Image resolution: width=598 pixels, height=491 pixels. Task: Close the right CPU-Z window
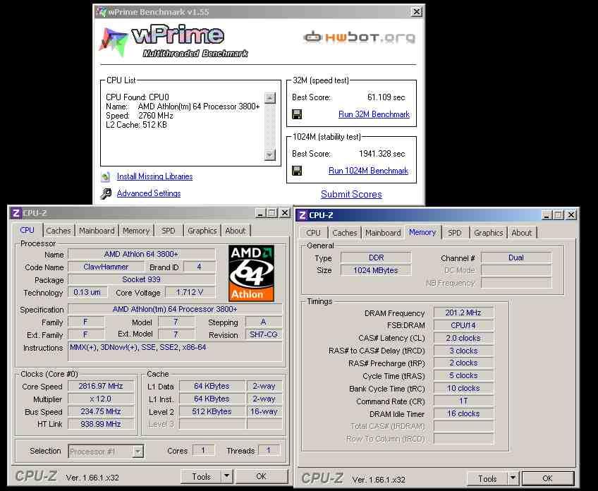click(x=571, y=215)
